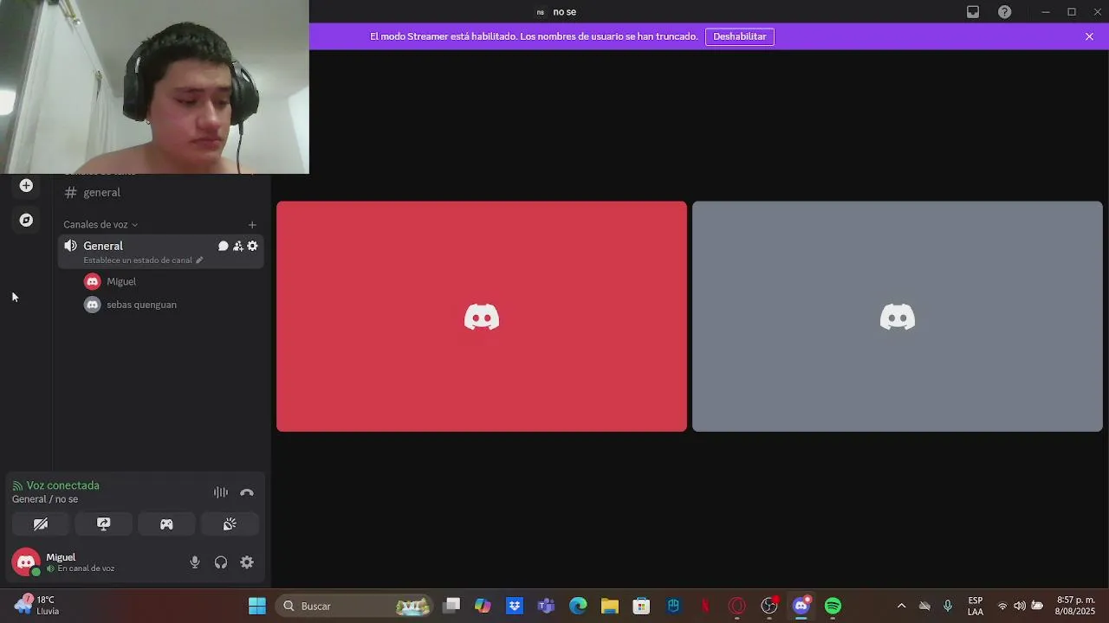Click the Buscar taskbar search field
The image size is (1109, 623).
tap(355, 606)
